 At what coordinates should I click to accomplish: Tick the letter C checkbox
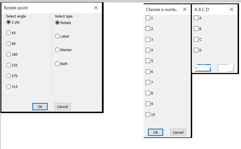[196, 39]
